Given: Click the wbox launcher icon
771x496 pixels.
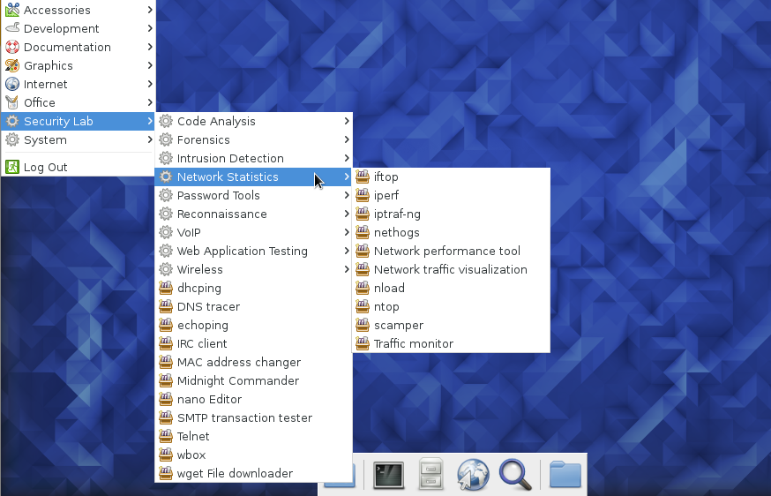Looking at the screenshot, I should point(166,455).
